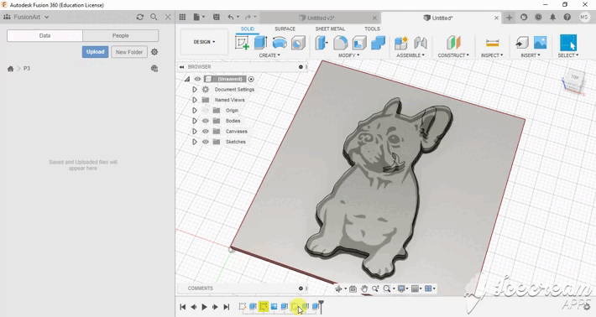Screen dimensions: 596x317
Task: Play the design timeline
Action: point(204,307)
